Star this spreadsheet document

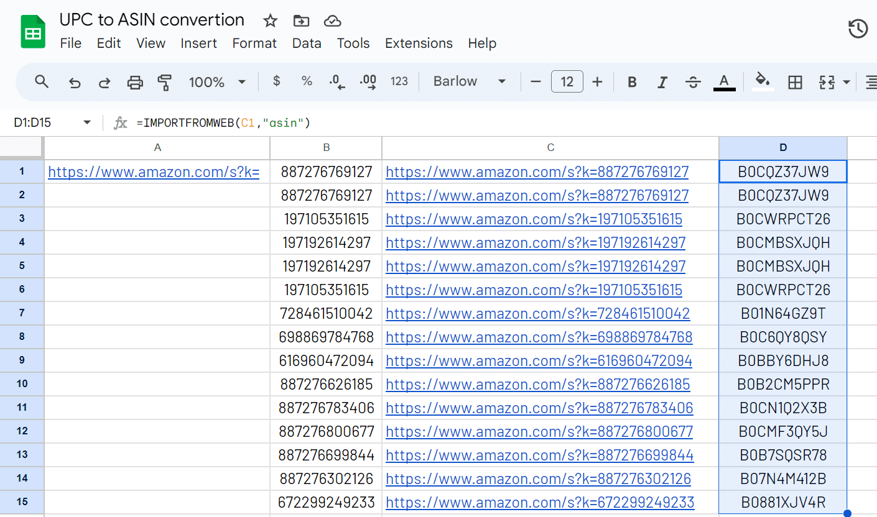click(x=270, y=21)
